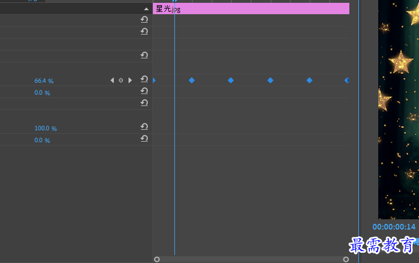Edit the 66.4 % value field
This screenshot has width=419, height=263.
[x=44, y=81]
